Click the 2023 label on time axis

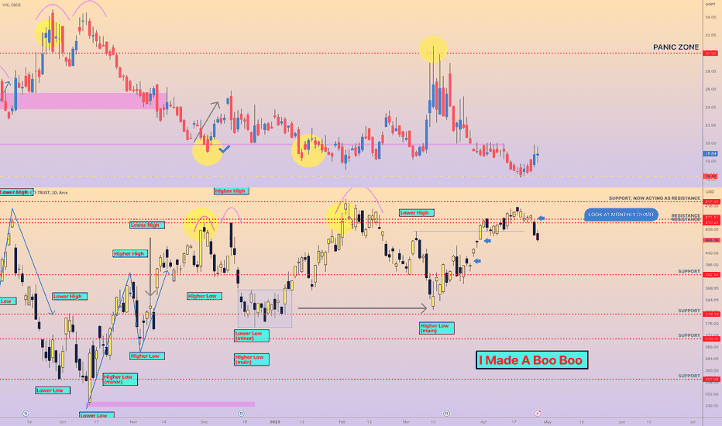(x=274, y=422)
